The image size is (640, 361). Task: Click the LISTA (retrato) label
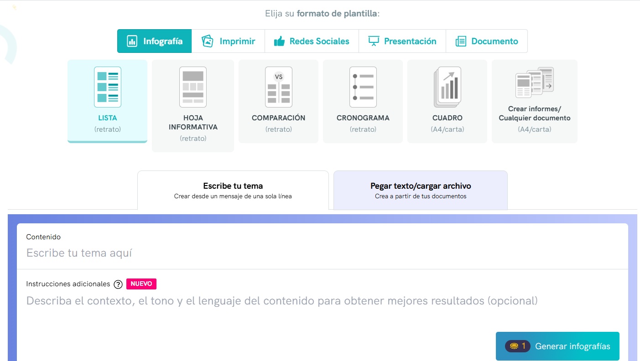108,124
